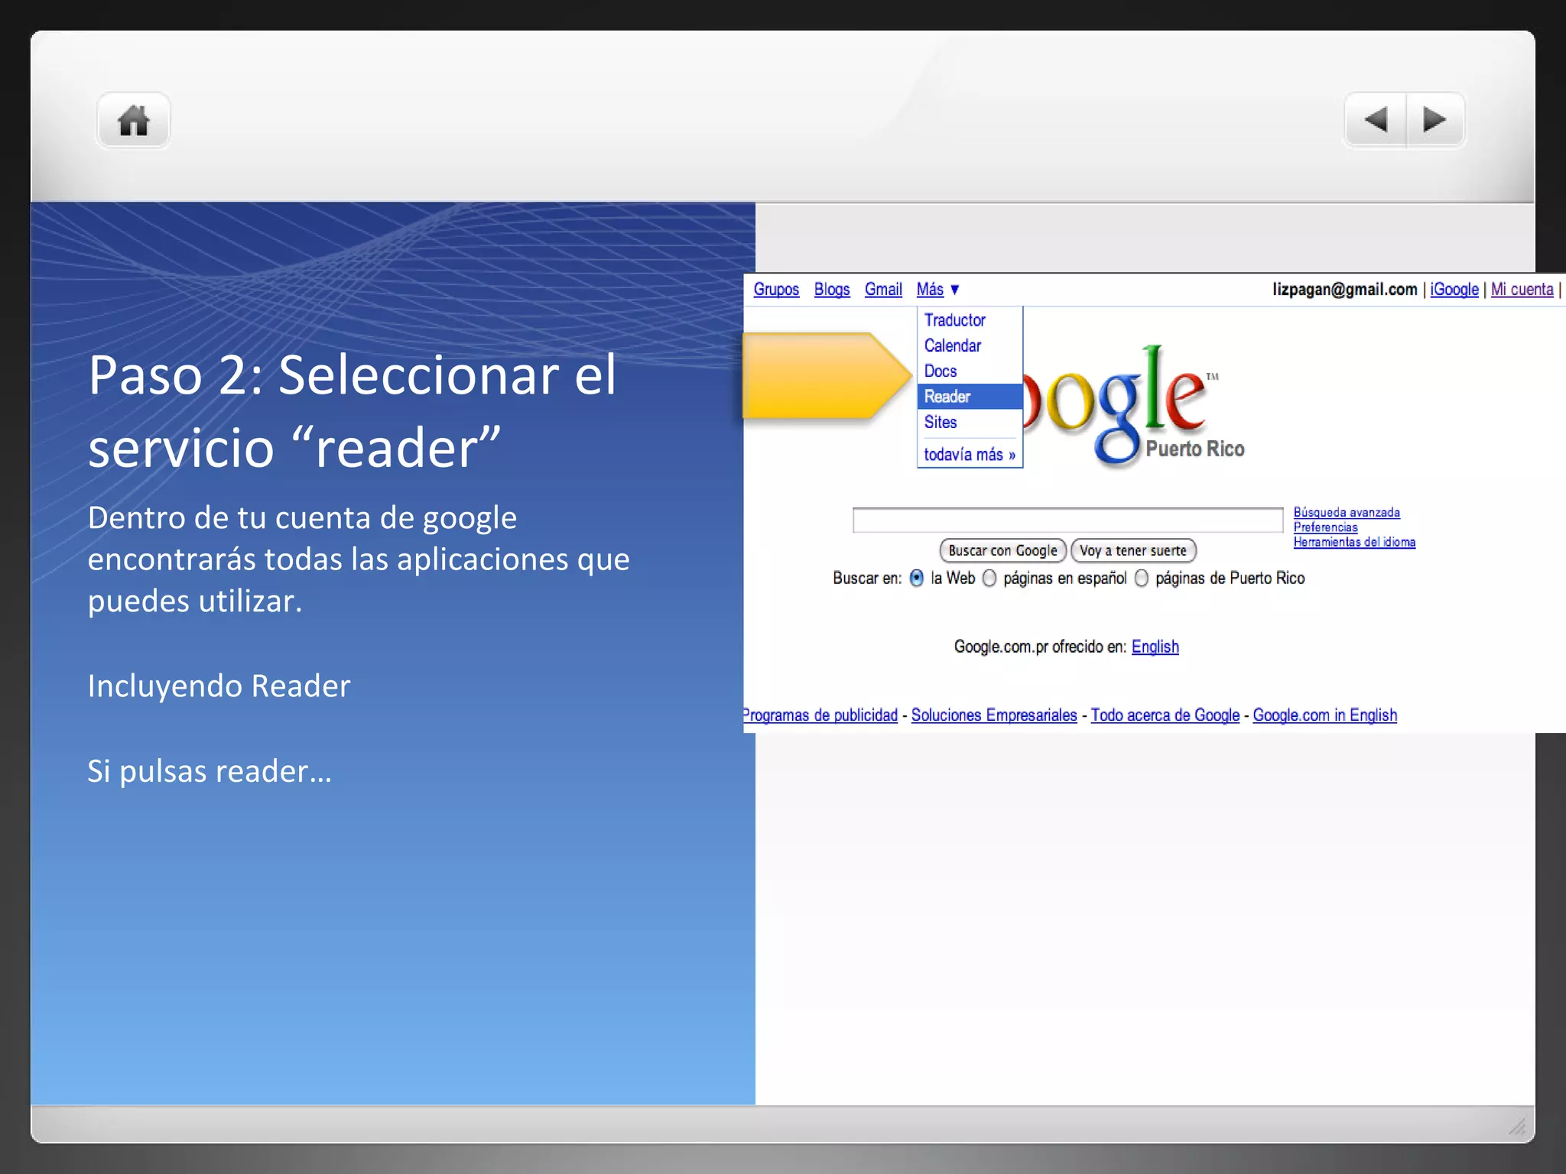Image resolution: width=1566 pixels, height=1174 pixels.
Task: Open todavía más » menu entry
Action: (970, 455)
